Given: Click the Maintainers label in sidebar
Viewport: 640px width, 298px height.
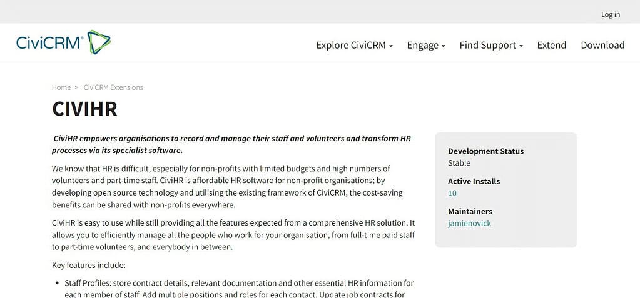Looking at the screenshot, I should pos(470,212).
